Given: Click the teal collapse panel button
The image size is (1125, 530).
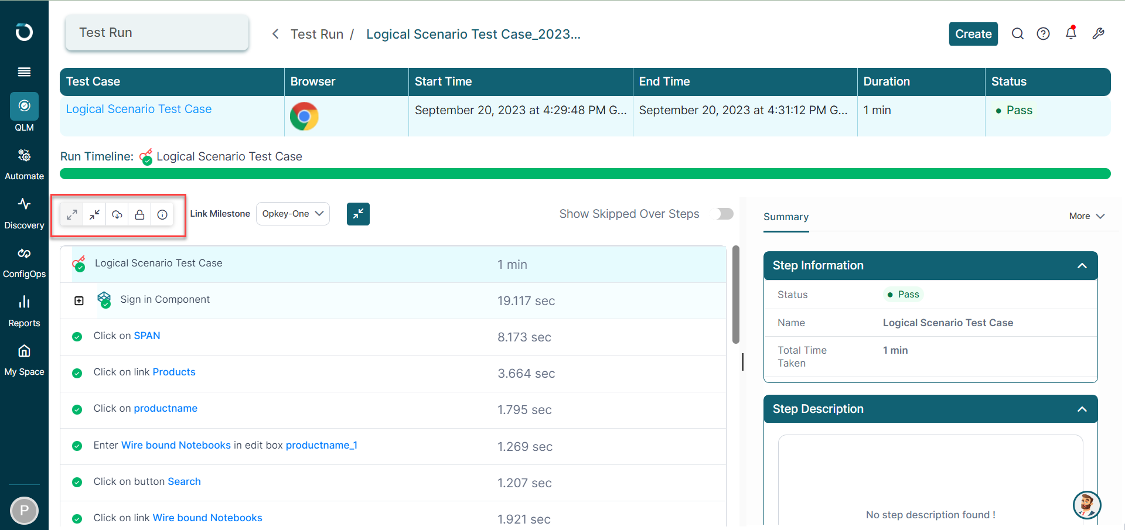Looking at the screenshot, I should (358, 214).
